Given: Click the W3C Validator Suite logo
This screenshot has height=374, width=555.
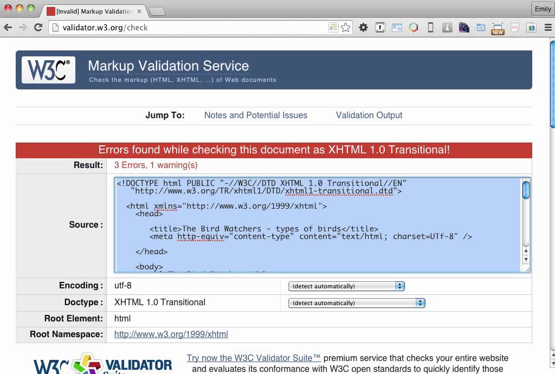Looking at the screenshot, I should (x=102, y=363).
